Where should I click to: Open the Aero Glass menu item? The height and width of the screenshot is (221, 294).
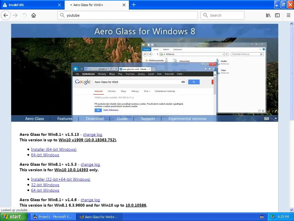(34, 119)
